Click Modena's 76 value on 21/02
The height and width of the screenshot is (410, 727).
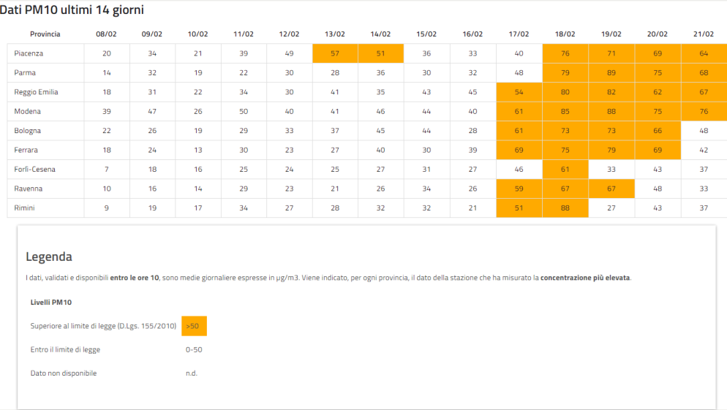(x=704, y=111)
